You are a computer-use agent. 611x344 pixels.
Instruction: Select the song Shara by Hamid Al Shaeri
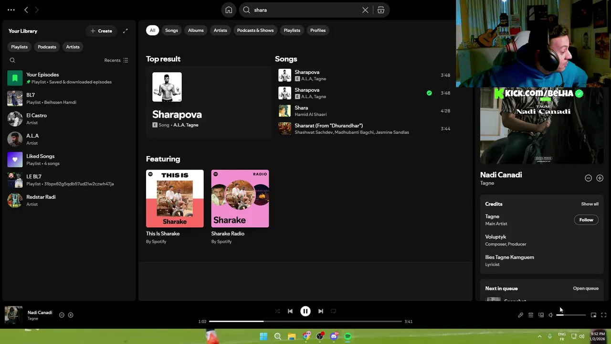point(365,111)
